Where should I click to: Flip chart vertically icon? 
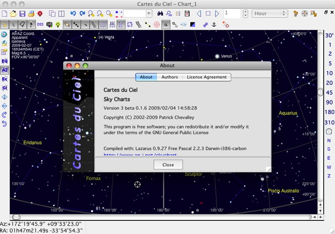tap(5, 106)
